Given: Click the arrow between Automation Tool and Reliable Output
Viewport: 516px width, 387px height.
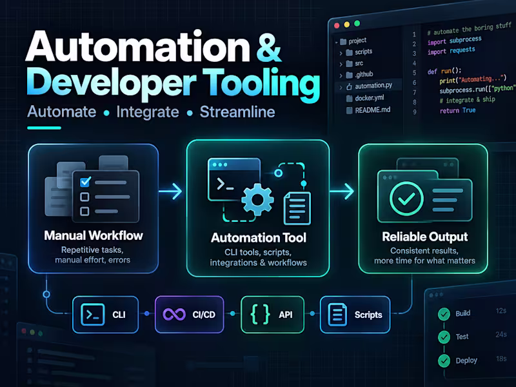Looking at the screenshot, I should [342, 191].
